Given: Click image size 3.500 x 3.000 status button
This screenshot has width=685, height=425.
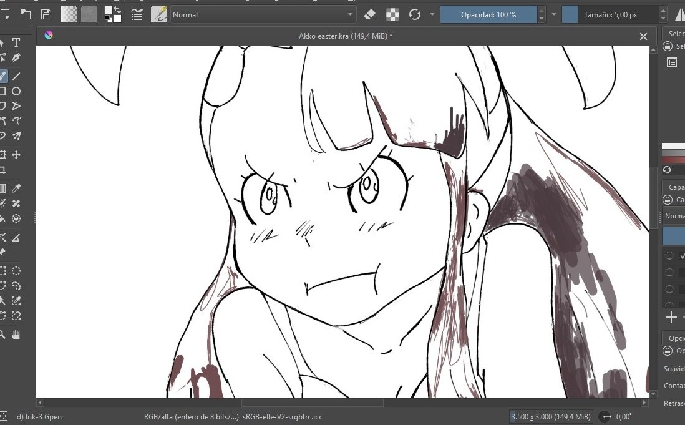Looking at the screenshot, I should [551, 417].
